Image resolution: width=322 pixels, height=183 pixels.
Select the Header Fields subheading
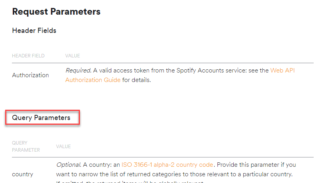coord(34,30)
